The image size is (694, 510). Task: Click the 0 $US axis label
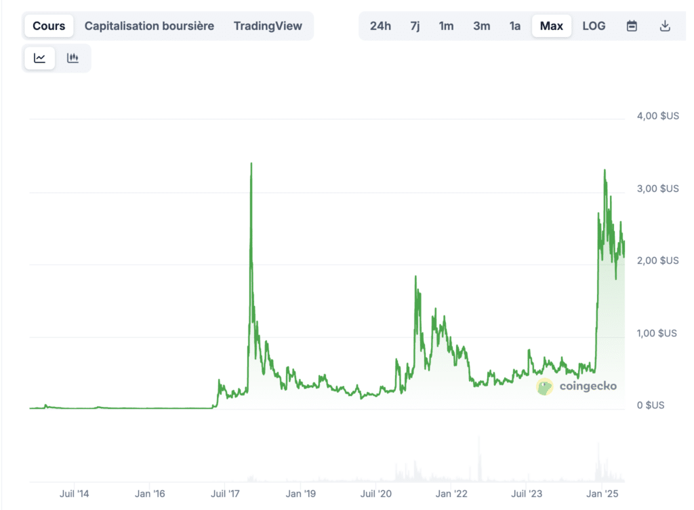(x=651, y=405)
